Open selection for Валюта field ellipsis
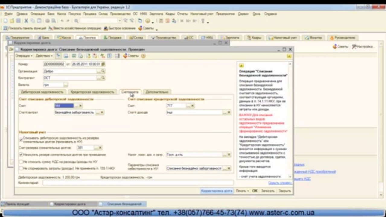The height and width of the screenshot is (217, 386). tap(66, 85)
